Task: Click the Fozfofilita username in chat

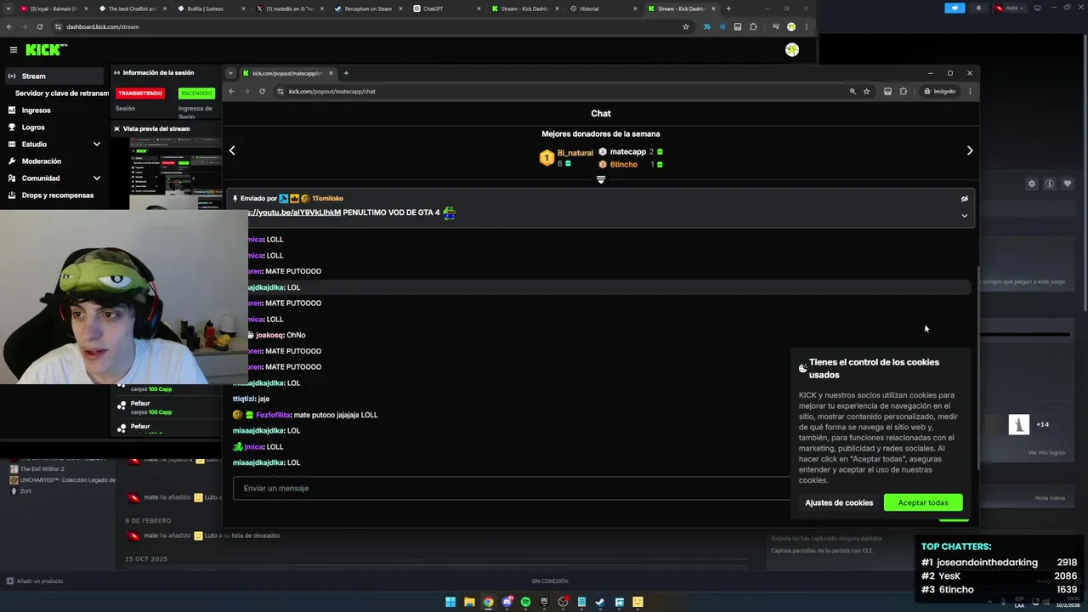Action: click(274, 415)
